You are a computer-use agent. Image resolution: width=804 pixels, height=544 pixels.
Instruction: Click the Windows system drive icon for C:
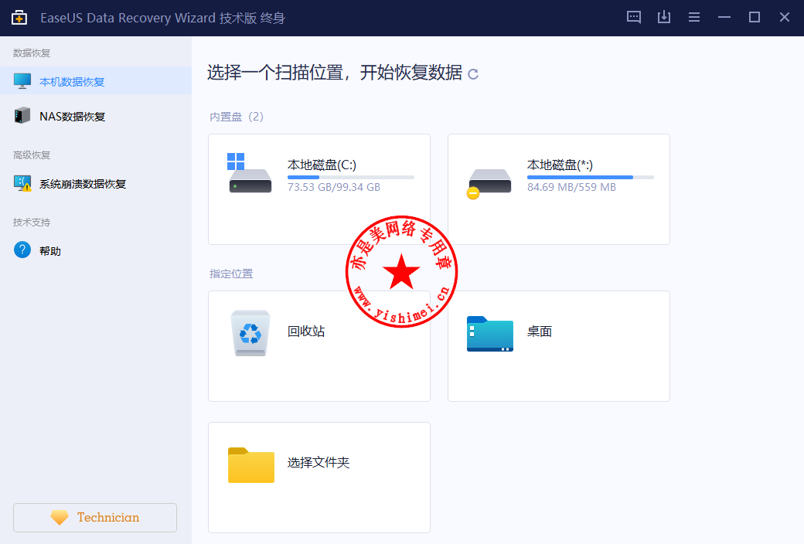(250, 173)
